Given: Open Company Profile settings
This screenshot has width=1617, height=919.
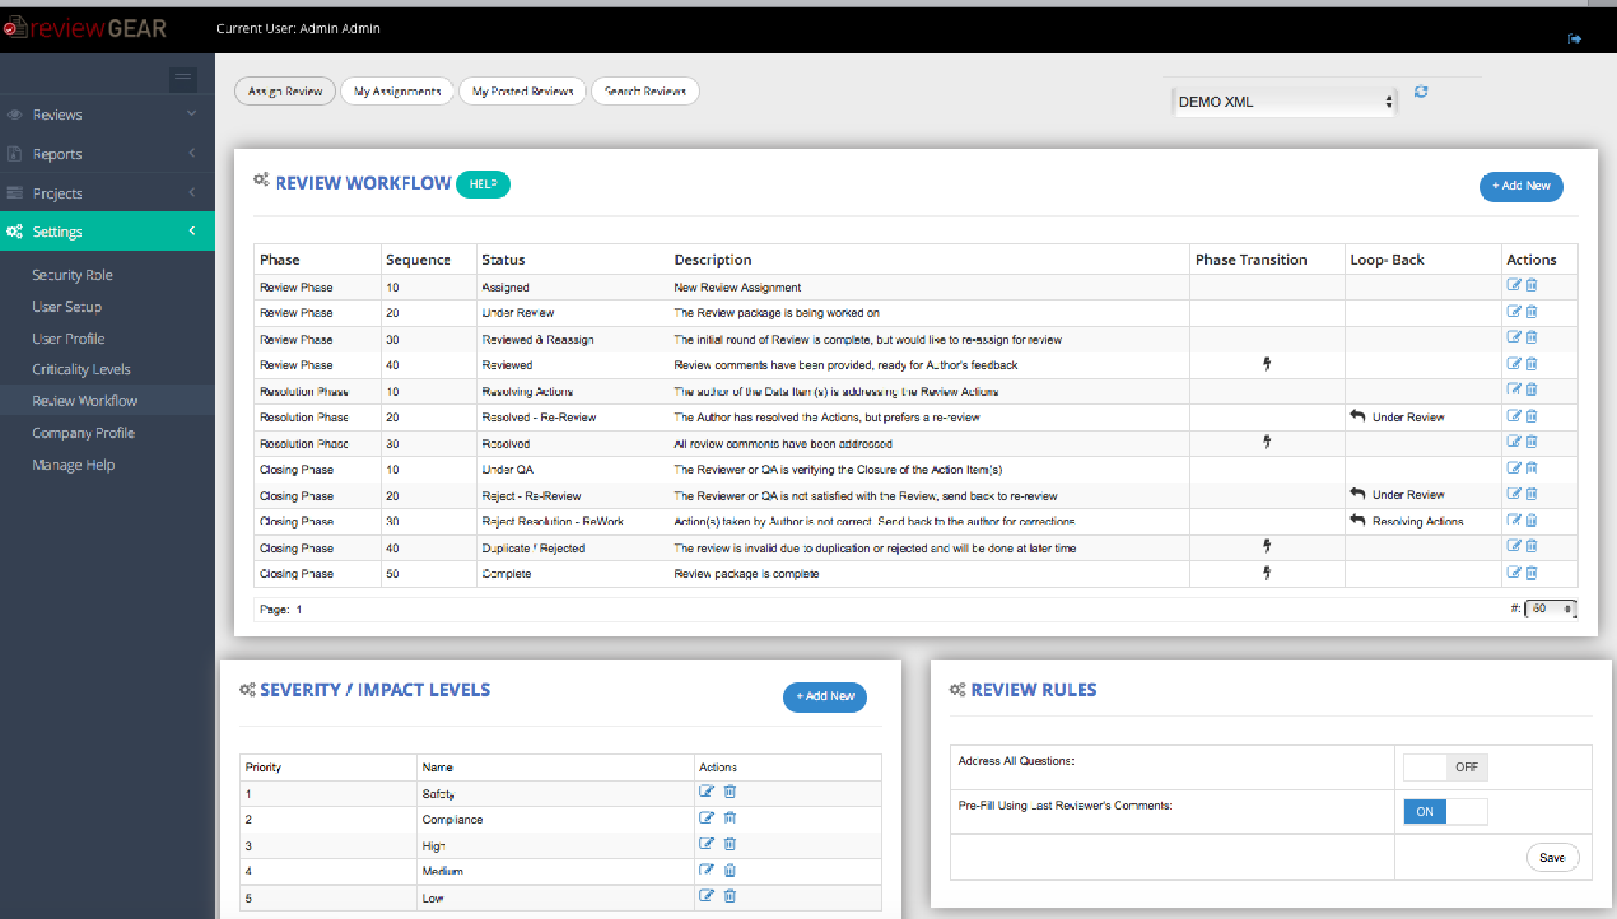Looking at the screenshot, I should point(83,432).
